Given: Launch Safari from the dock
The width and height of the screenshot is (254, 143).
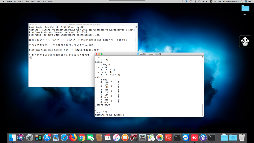Looking at the screenshot, I should pyautogui.click(x=64, y=137).
